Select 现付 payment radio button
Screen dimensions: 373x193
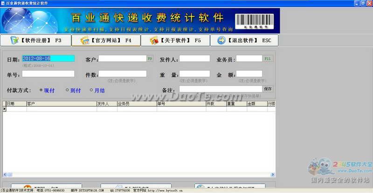[x=41, y=90]
